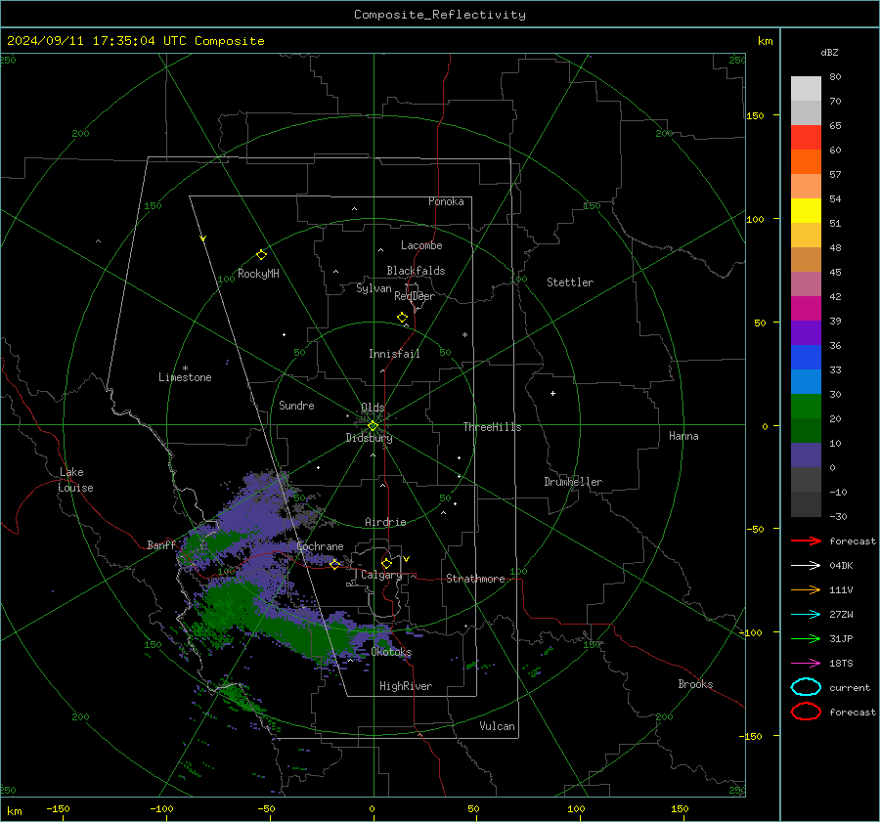Click the Sundre label
880x822 pixels.
(296, 405)
